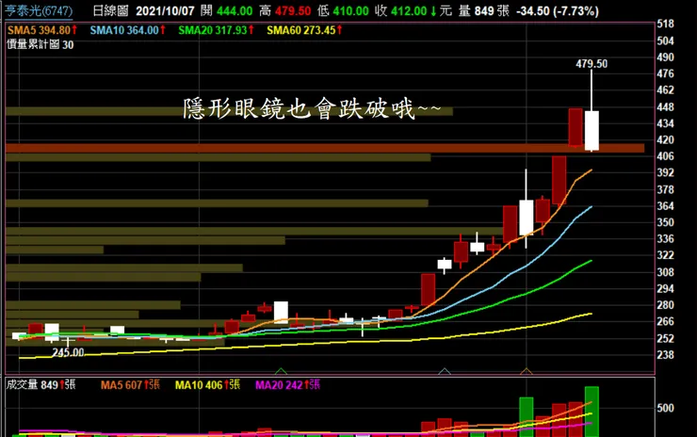Select the SMA10 364.00 indicator label

(x=127, y=30)
